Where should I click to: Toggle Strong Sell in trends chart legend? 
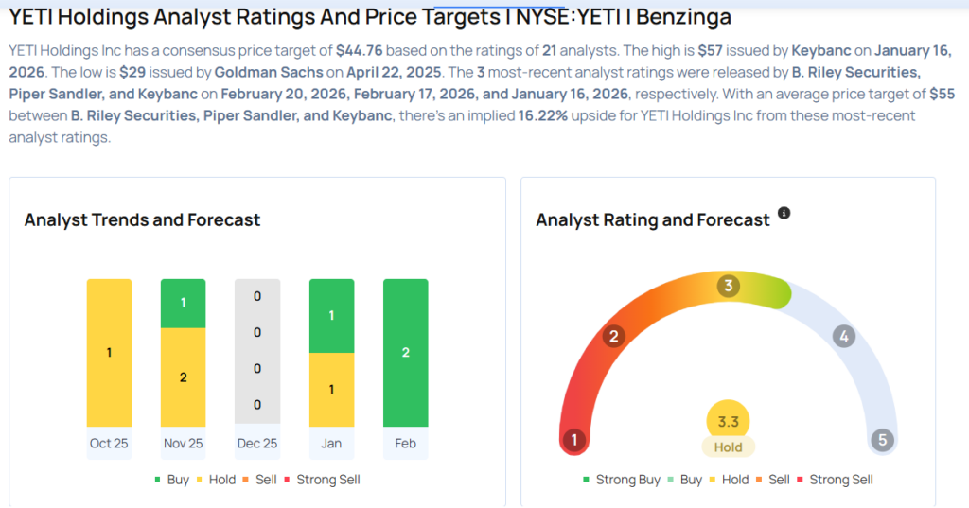[322, 480]
